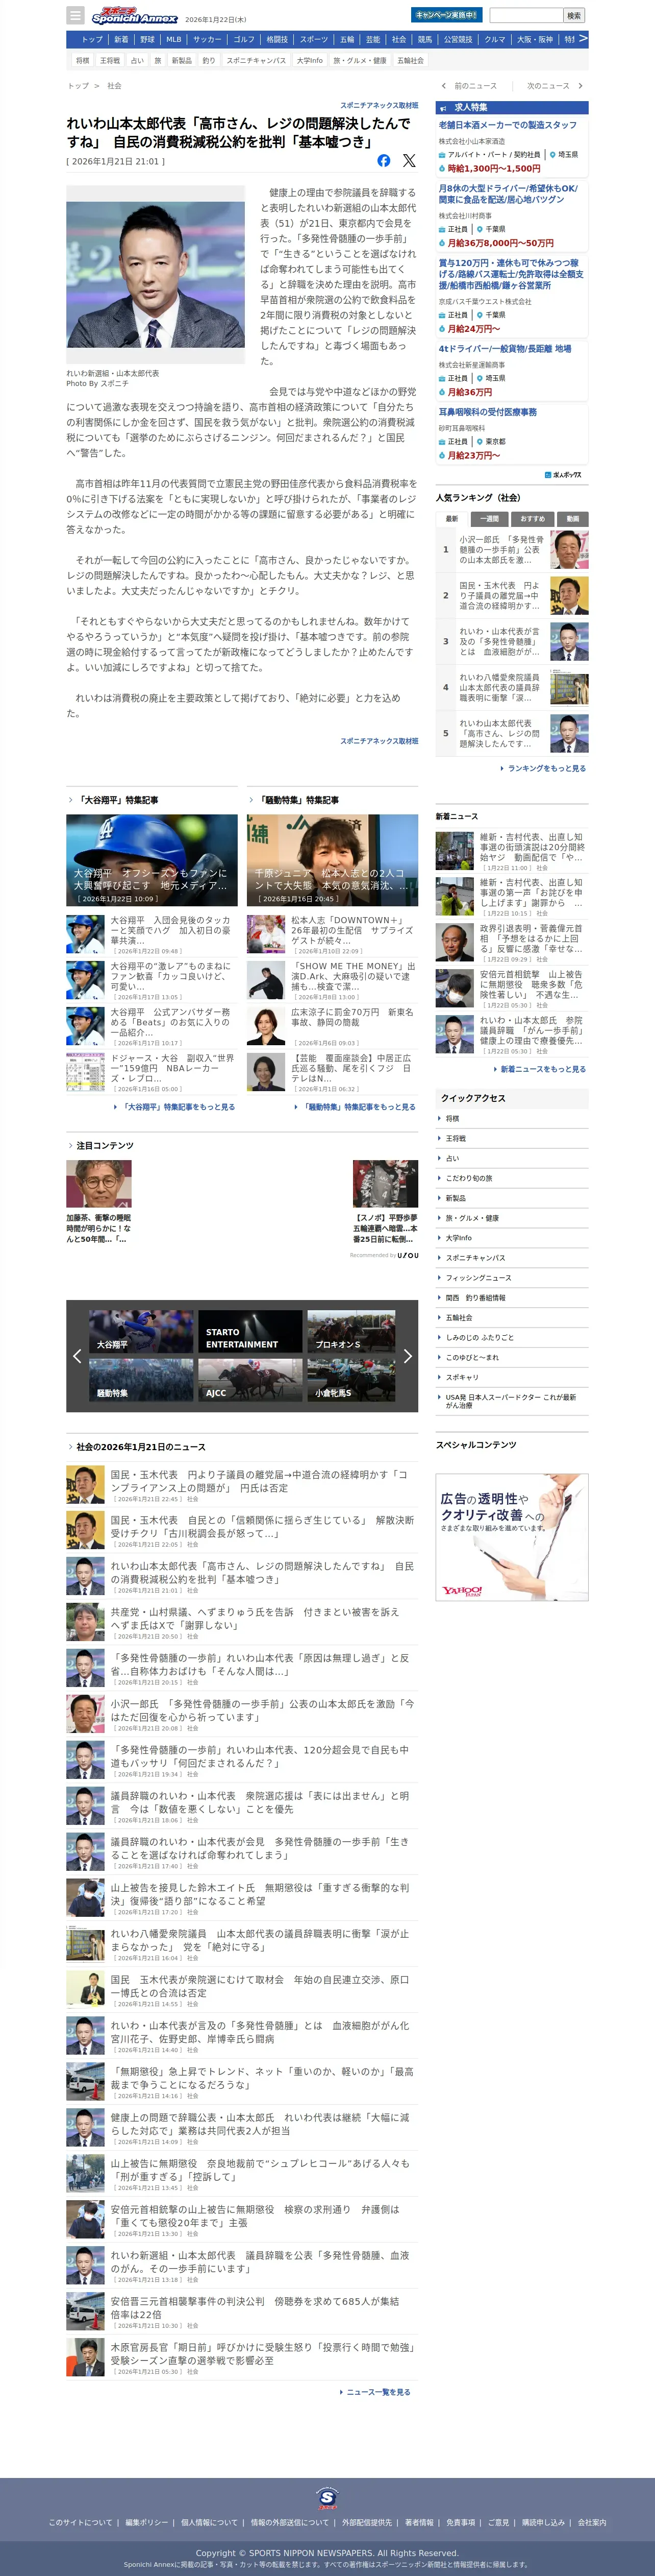Share article on X
This screenshot has width=655, height=2576.
point(409,160)
